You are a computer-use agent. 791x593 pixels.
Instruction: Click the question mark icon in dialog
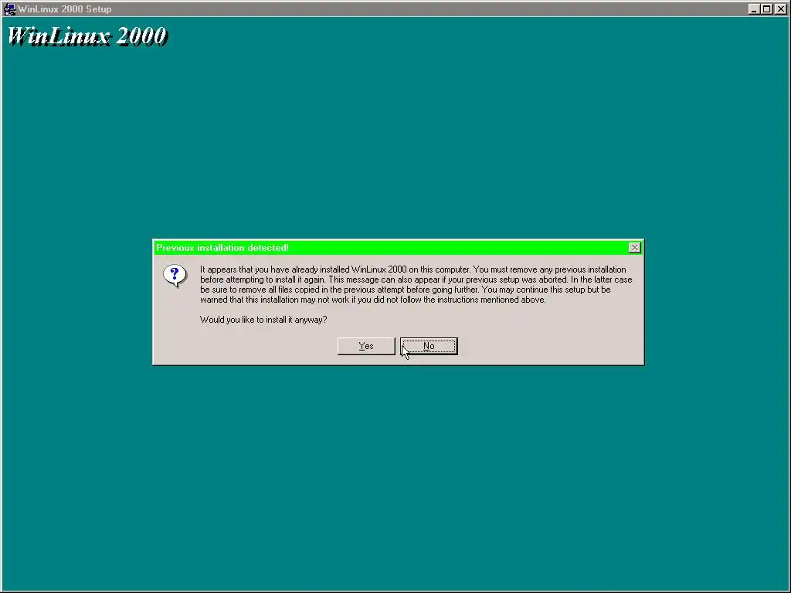click(175, 276)
